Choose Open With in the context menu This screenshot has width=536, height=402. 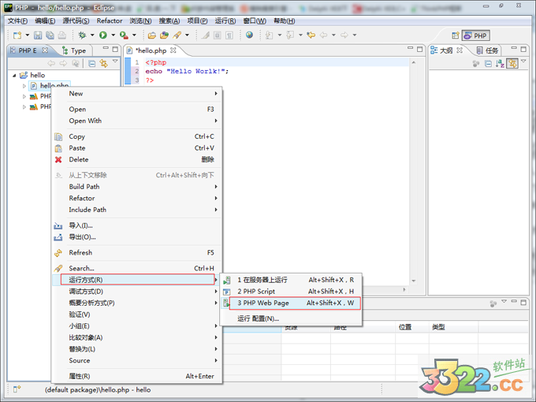point(136,121)
